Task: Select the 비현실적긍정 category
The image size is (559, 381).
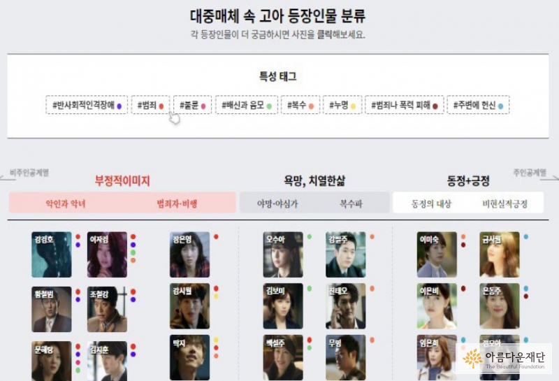Action: [x=504, y=203]
